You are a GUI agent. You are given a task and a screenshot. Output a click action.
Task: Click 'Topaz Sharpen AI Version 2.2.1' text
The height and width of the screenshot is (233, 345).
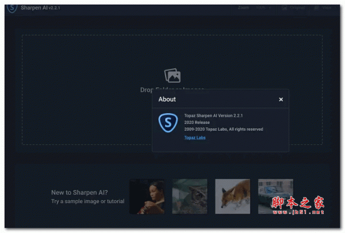213,116
